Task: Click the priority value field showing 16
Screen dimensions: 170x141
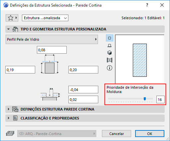Action: click(160, 100)
